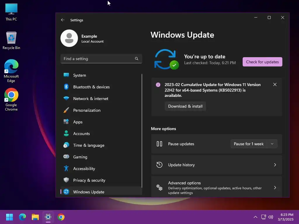Click the pause icon next to Pause updates

pos(159,144)
